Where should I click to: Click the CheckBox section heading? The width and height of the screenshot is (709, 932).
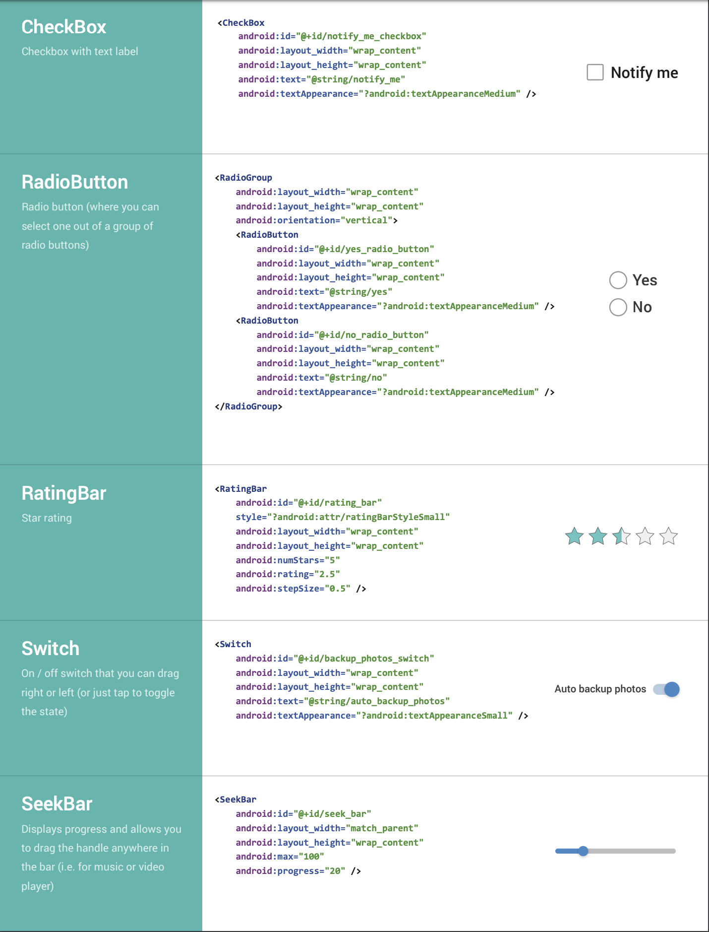(x=64, y=27)
